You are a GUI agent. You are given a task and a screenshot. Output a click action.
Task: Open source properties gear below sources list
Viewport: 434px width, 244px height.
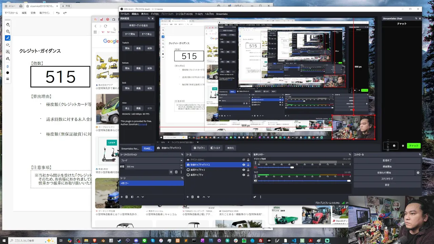198,197
